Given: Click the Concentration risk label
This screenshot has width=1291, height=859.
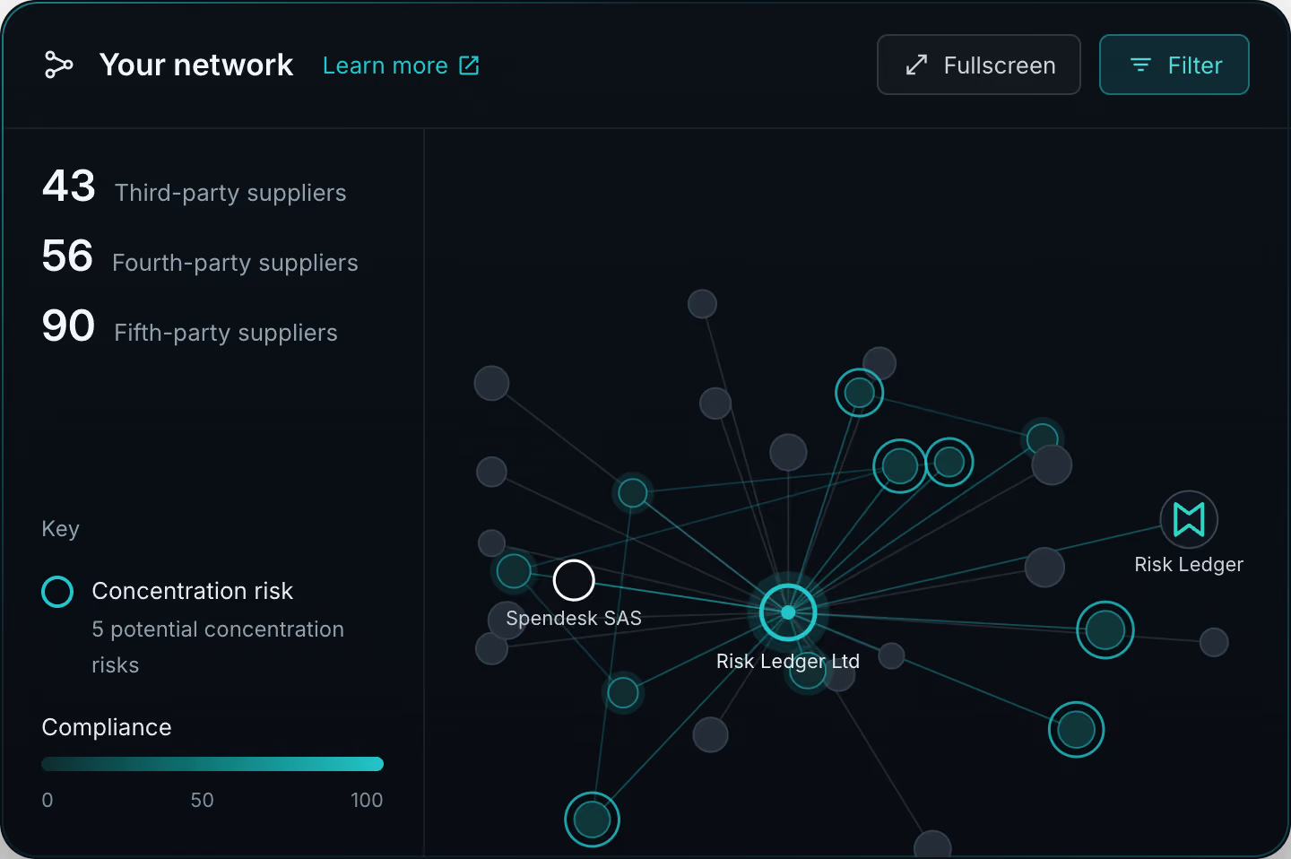Looking at the screenshot, I should (x=193, y=591).
